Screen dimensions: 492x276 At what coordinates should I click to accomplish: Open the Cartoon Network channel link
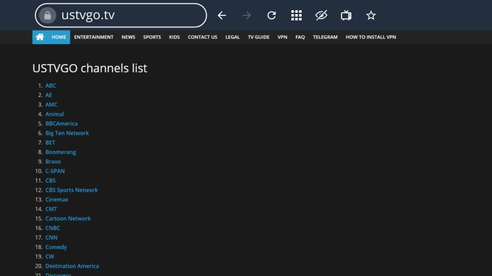(68, 218)
